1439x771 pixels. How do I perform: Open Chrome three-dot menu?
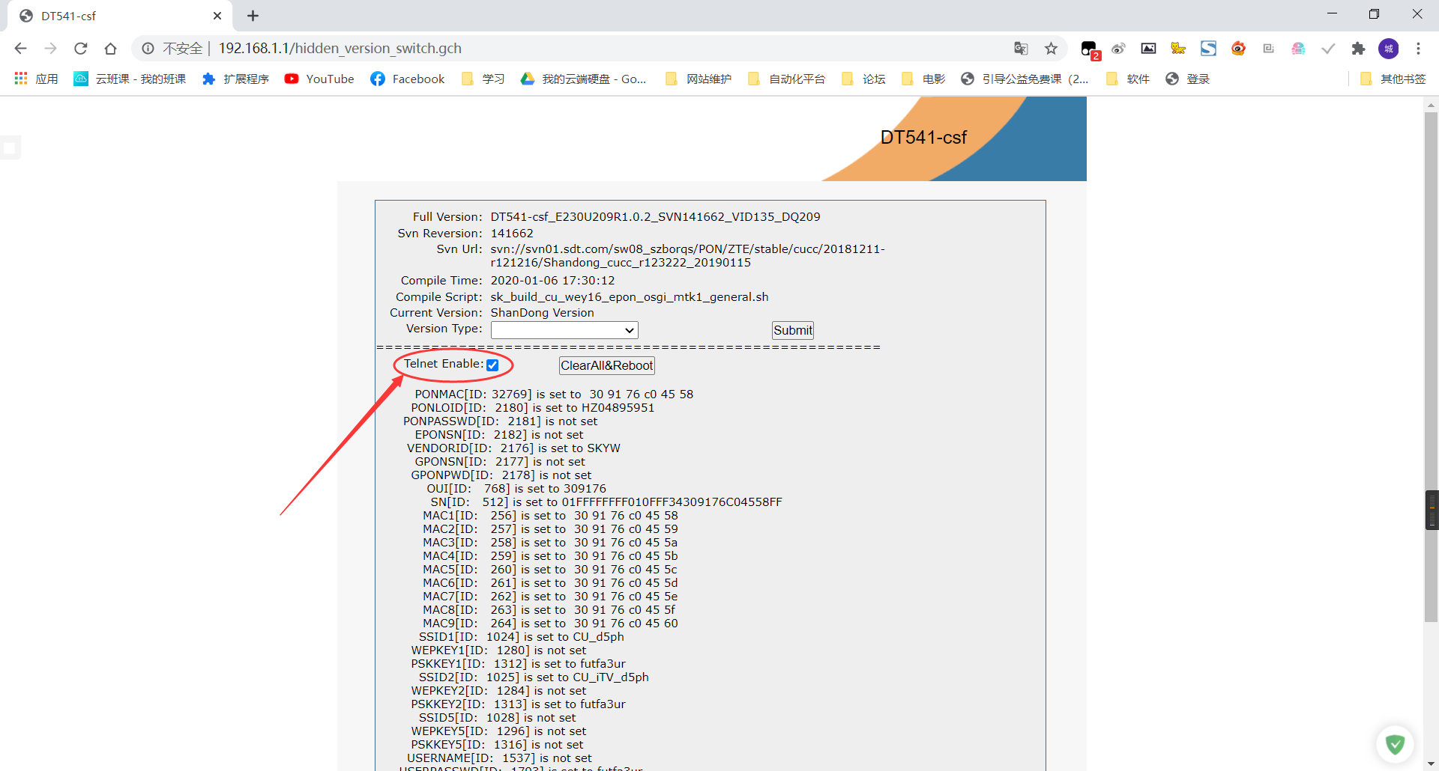(x=1418, y=49)
